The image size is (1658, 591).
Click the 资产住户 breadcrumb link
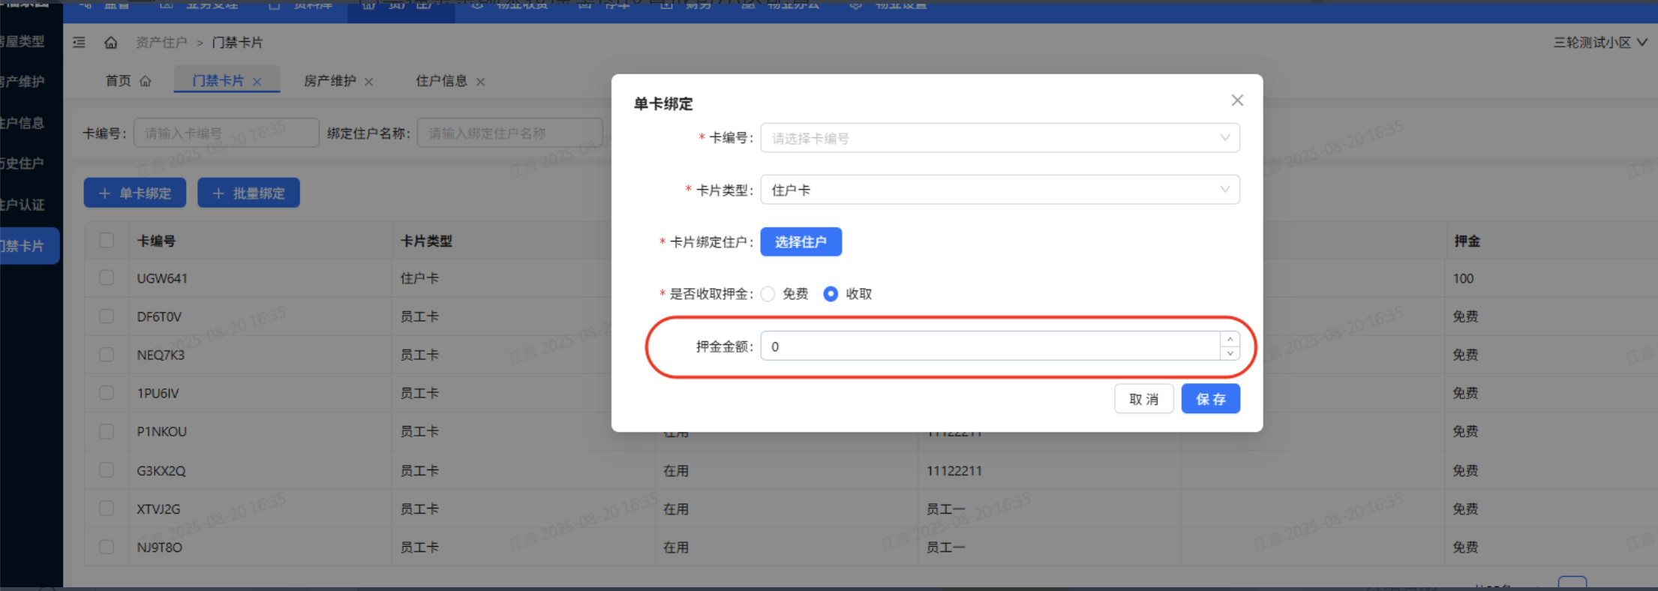pos(161,43)
